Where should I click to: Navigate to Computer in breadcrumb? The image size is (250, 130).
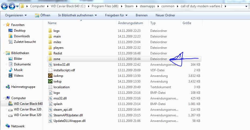coord(37,6)
